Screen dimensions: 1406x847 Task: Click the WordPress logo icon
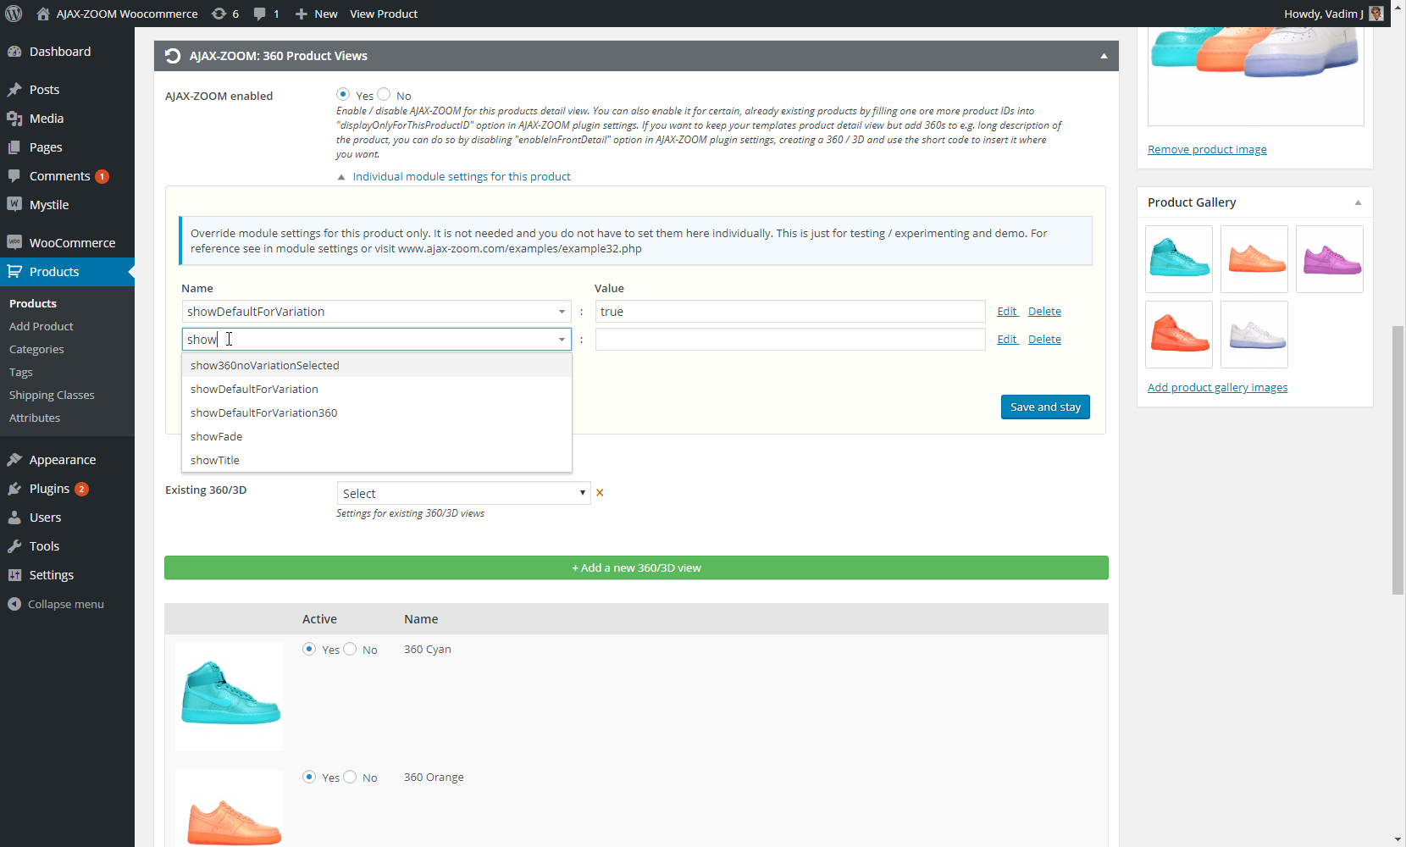click(14, 14)
